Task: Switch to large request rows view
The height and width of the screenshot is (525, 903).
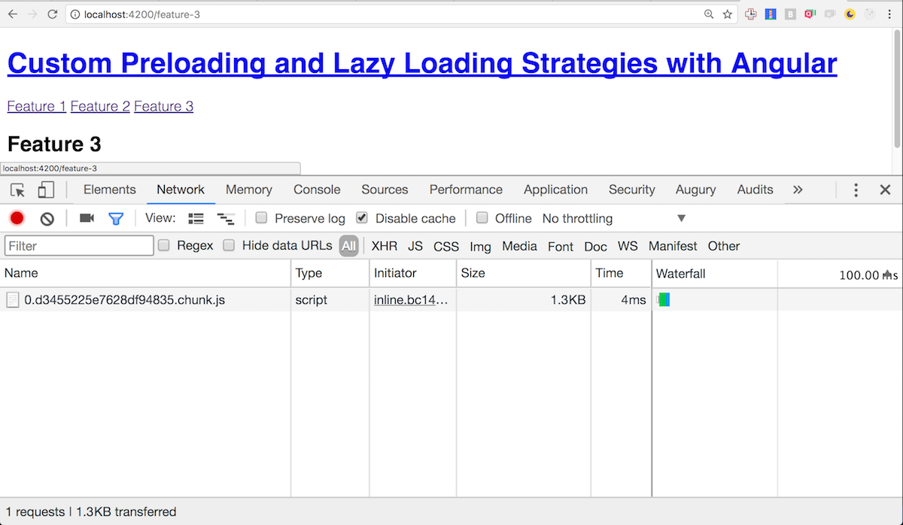Action: pyautogui.click(x=196, y=219)
